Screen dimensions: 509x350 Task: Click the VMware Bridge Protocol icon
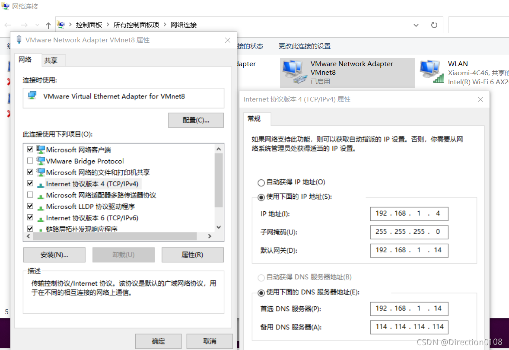tap(41, 161)
